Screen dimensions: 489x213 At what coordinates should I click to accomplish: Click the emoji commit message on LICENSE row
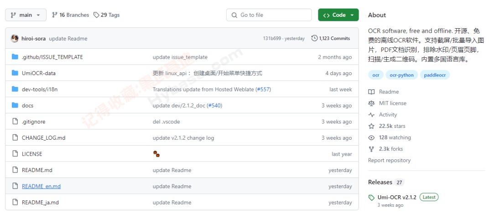click(x=156, y=154)
